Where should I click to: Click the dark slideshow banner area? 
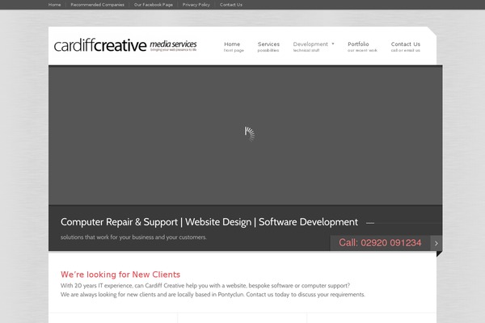tap(245, 135)
